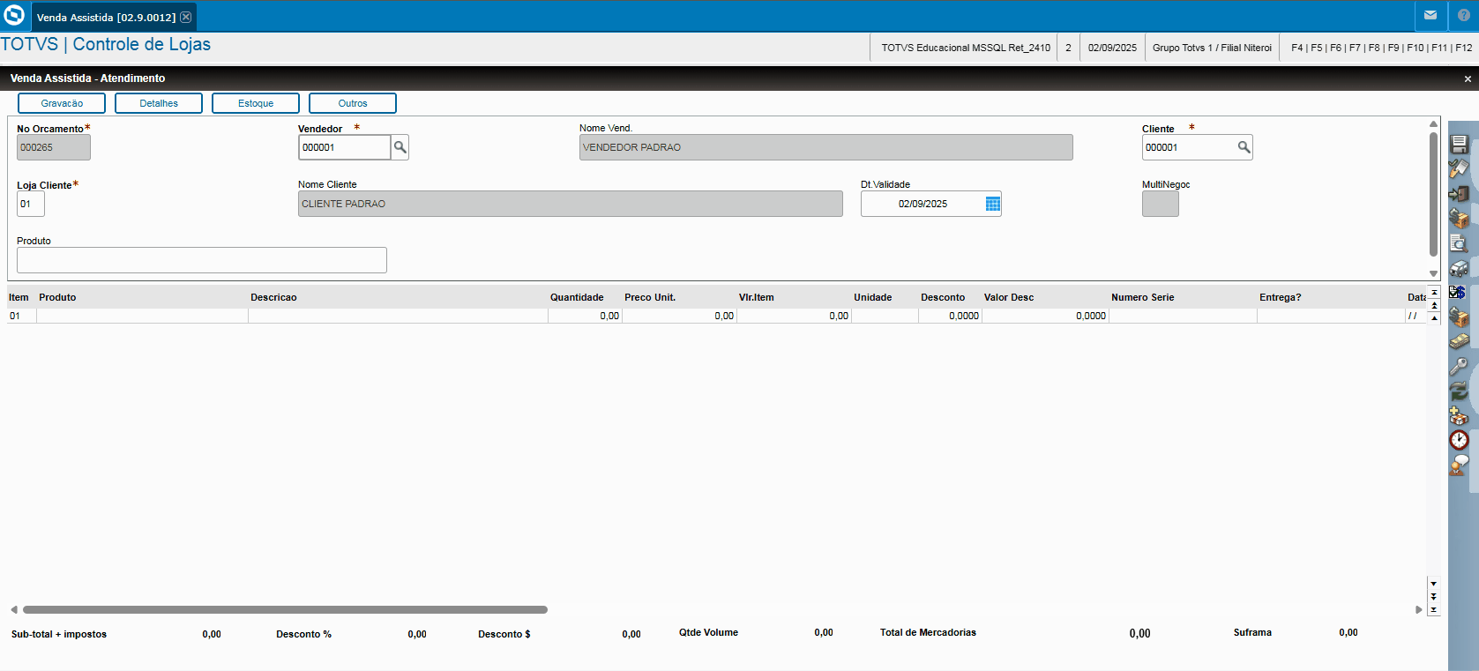Click the Loja Cliente input field
This screenshot has width=1479, height=671.
[31, 204]
